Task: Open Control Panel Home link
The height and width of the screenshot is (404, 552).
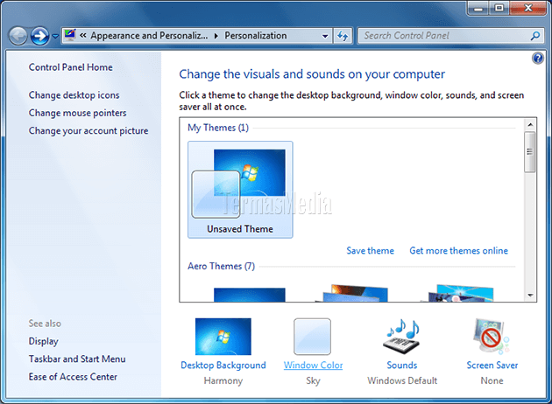Action: pos(71,67)
